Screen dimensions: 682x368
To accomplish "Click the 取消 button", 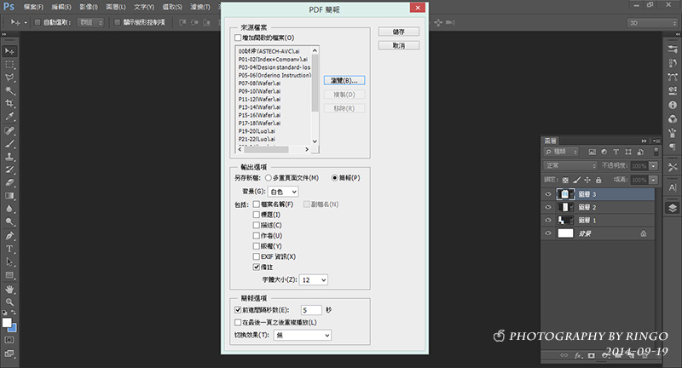I will pos(399,46).
